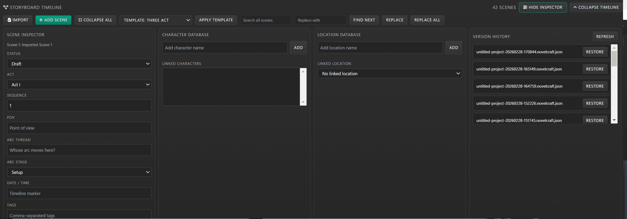Click the Add location name field
Screen dimensions: 627x219
pos(380,47)
